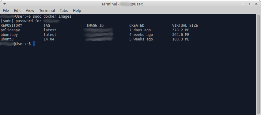Click the sudo docker images command text
The image size is (261, 115).
click(52, 16)
